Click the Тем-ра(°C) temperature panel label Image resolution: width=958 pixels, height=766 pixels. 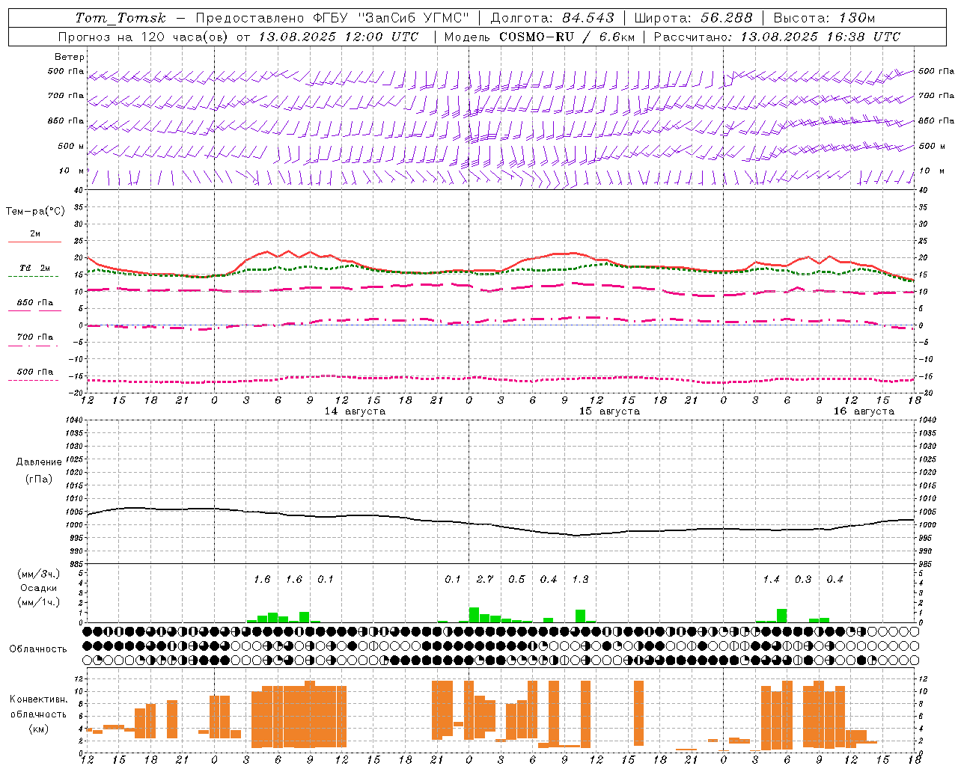tap(35, 212)
